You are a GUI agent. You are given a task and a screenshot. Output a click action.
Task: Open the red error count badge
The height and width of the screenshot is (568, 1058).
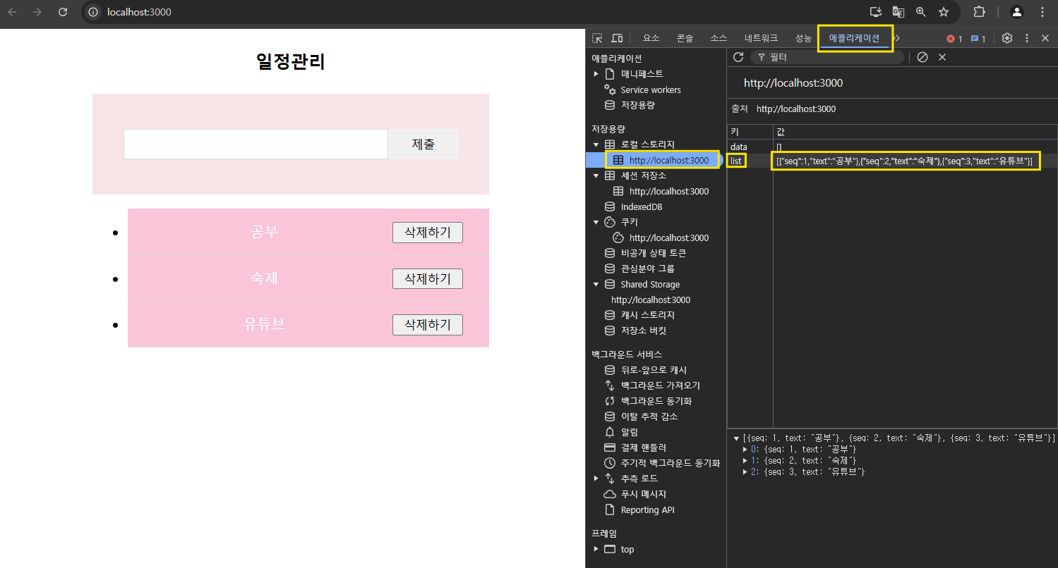[954, 39]
